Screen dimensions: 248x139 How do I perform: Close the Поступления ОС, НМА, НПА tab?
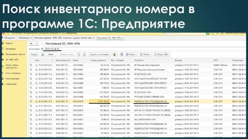(x=122, y=38)
